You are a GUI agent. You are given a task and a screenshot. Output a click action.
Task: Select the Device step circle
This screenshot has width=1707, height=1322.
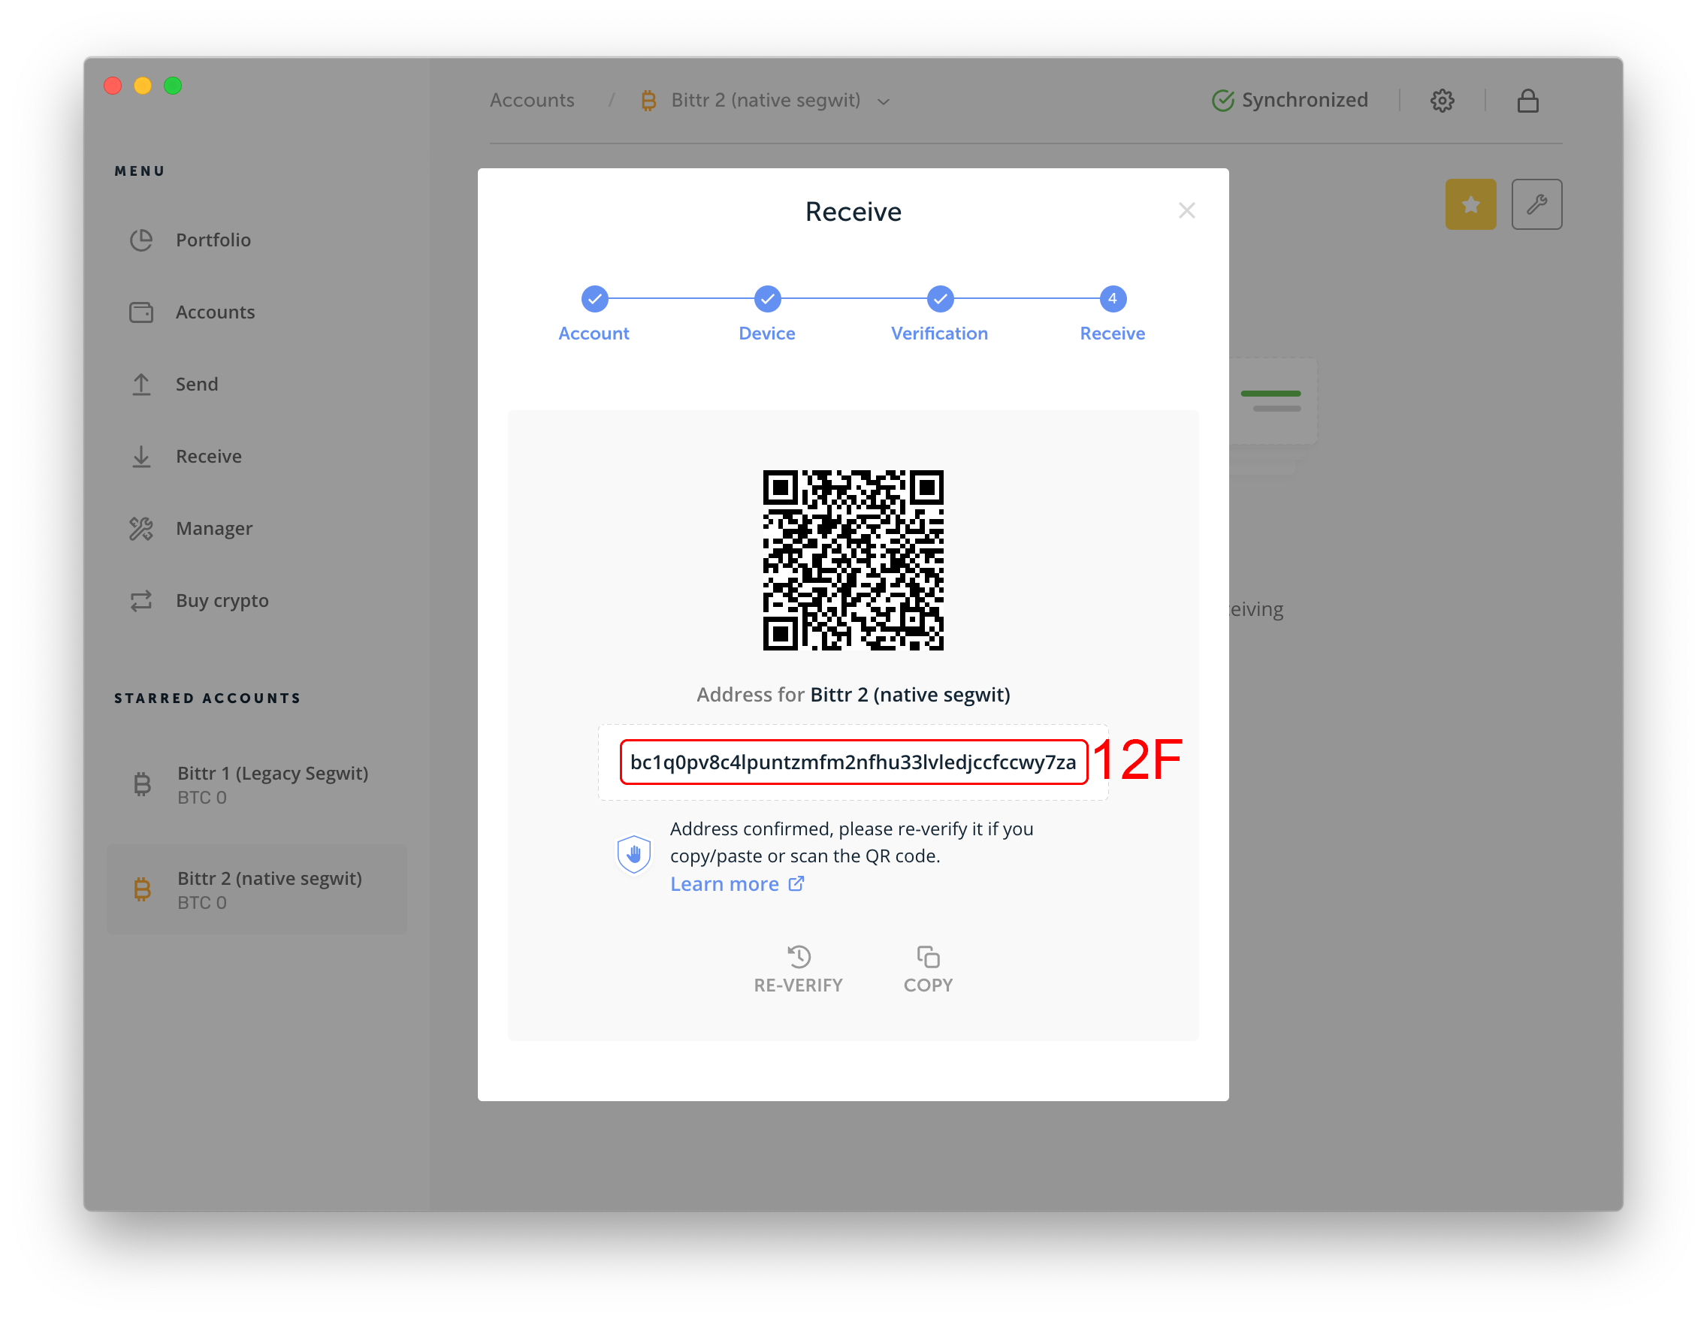pyautogui.click(x=767, y=298)
